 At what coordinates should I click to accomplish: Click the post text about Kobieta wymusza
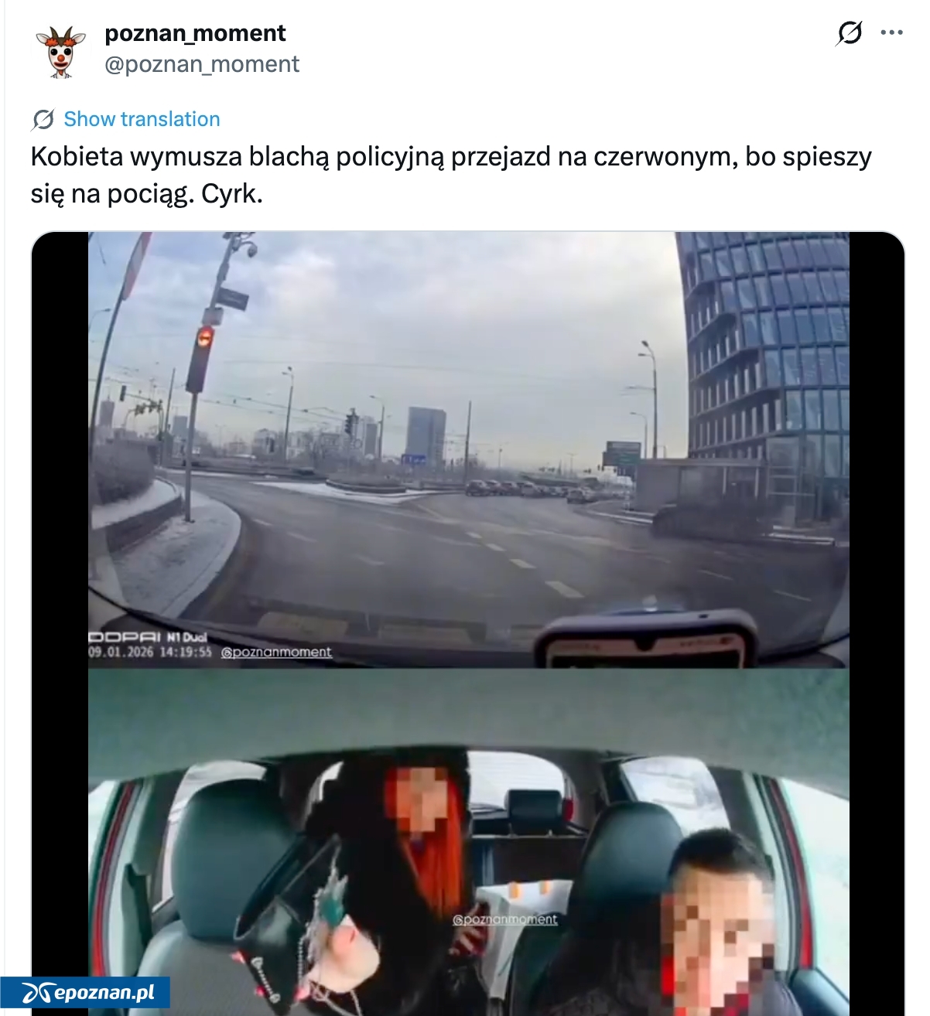coord(451,175)
